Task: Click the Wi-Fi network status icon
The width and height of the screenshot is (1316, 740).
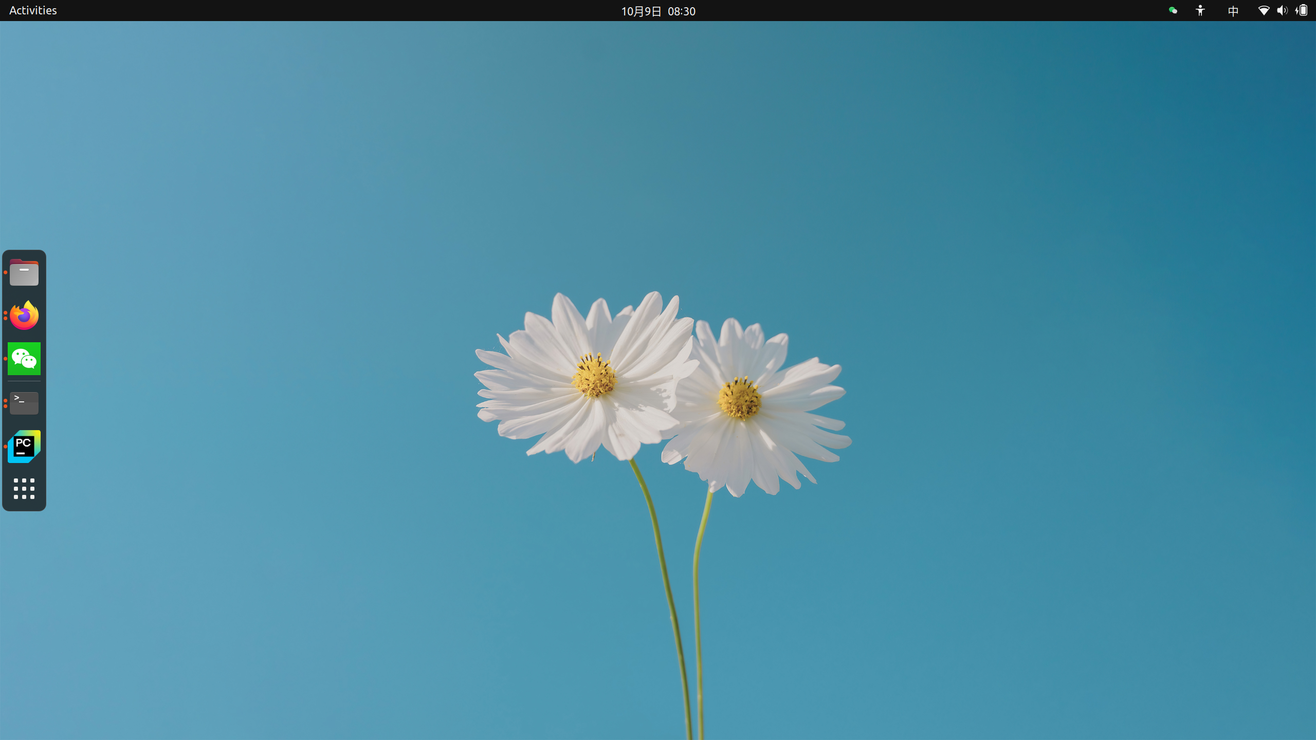Action: click(x=1263, y=10)
